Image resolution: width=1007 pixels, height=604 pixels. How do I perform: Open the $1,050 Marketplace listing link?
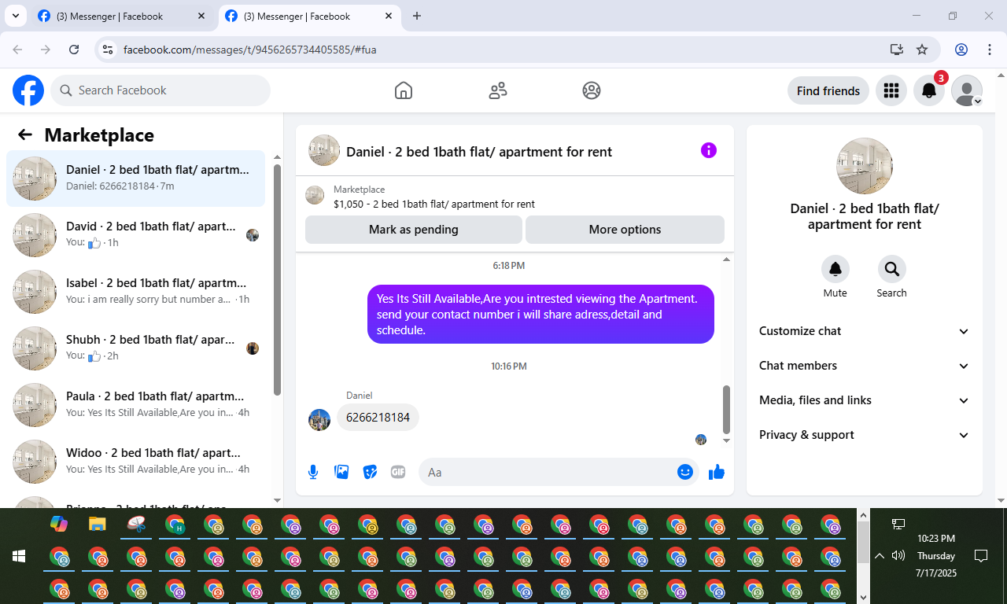point(434,204)
